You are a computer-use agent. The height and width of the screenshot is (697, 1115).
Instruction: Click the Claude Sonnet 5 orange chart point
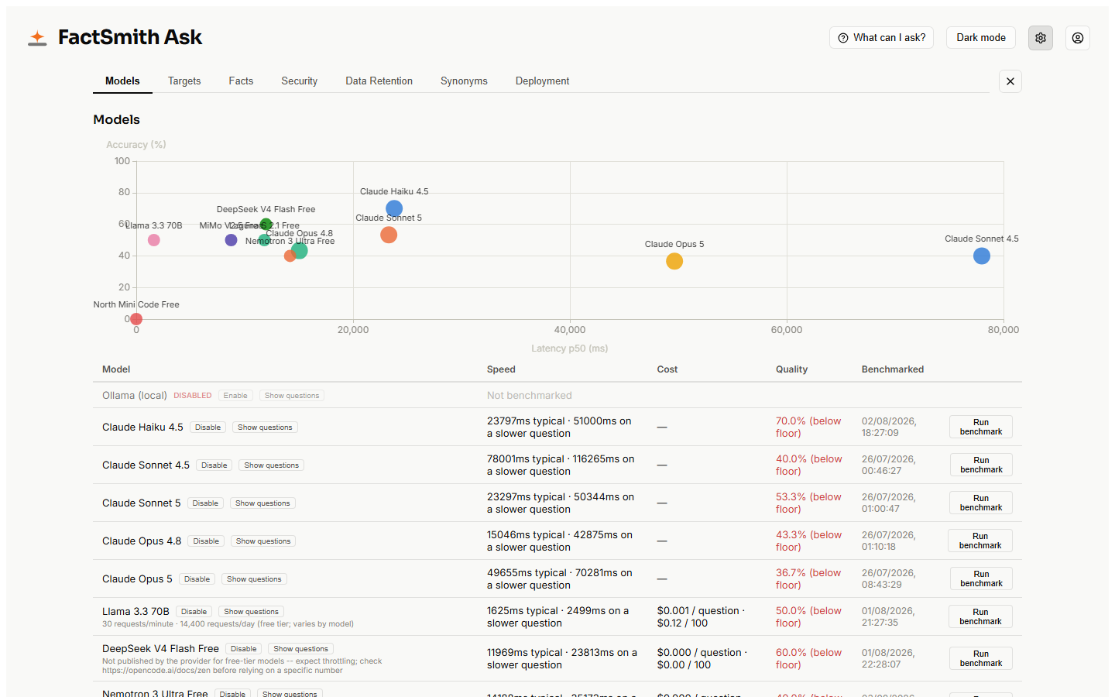389,235
